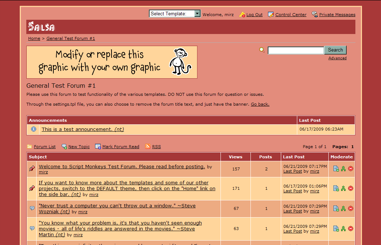The image size is (381, 245).
Task: Delete the Steve Martin quote topic
Action: point(351,229)
